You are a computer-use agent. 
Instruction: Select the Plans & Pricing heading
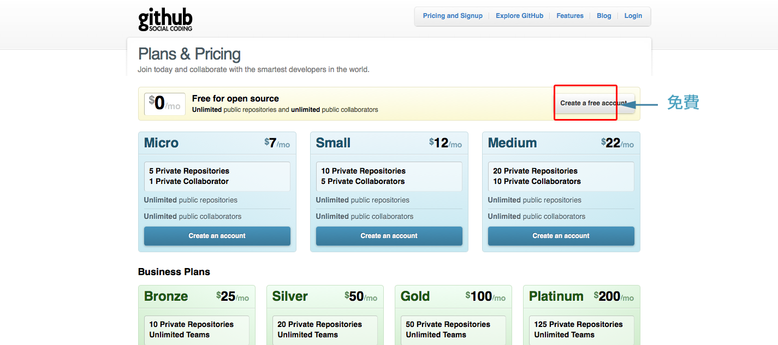point(189,54)
